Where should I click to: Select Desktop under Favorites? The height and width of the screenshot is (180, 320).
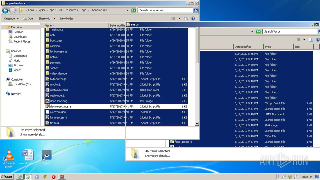[18, 32]
